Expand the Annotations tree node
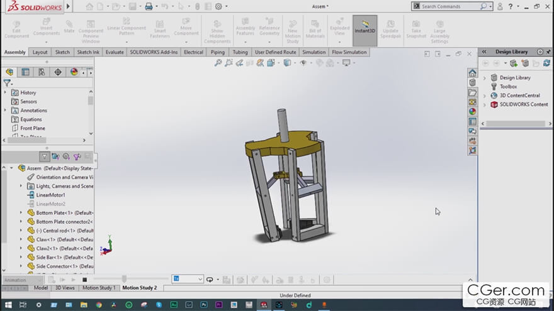This screenshot has width=554, height=311. coord(5,111)
